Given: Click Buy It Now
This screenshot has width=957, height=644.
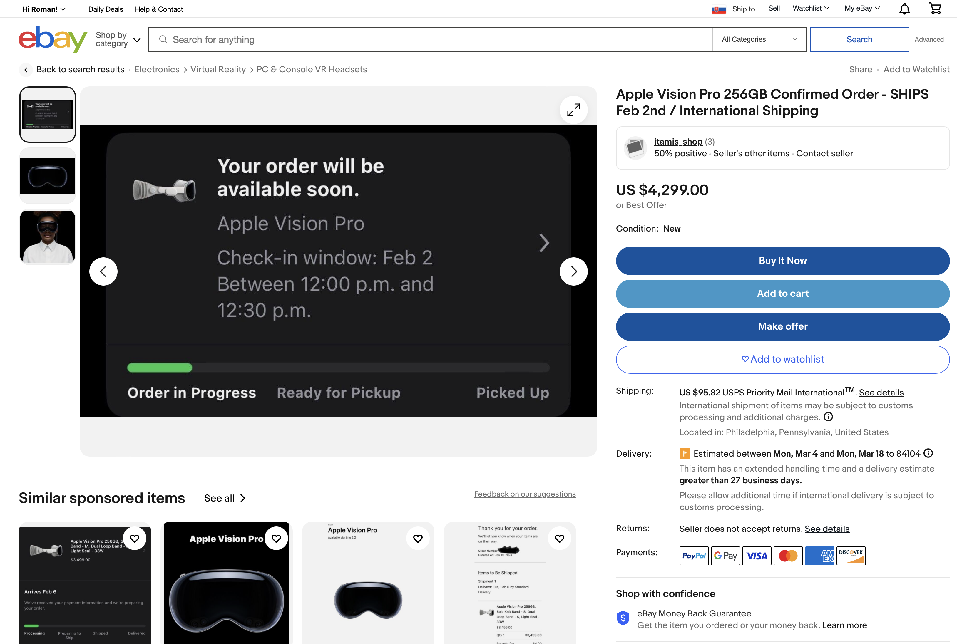Looking at the screenshot, I should tap(782, 260).
